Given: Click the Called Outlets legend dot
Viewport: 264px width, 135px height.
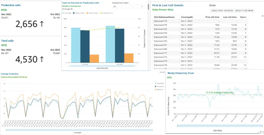Looking at the screenshot, I should (155, 90).
